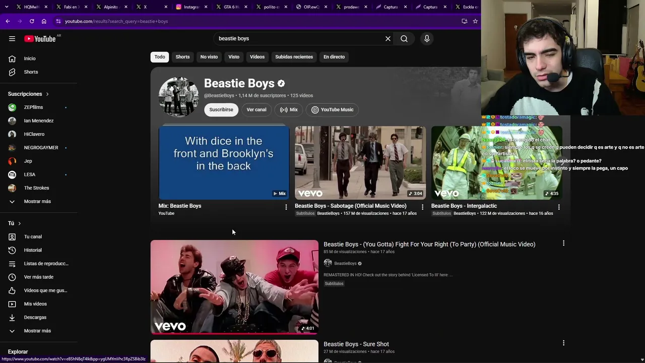Reload the page with the browser refresh icon
645x363 pixels.
pyautogui.click(x=32, y=21)
